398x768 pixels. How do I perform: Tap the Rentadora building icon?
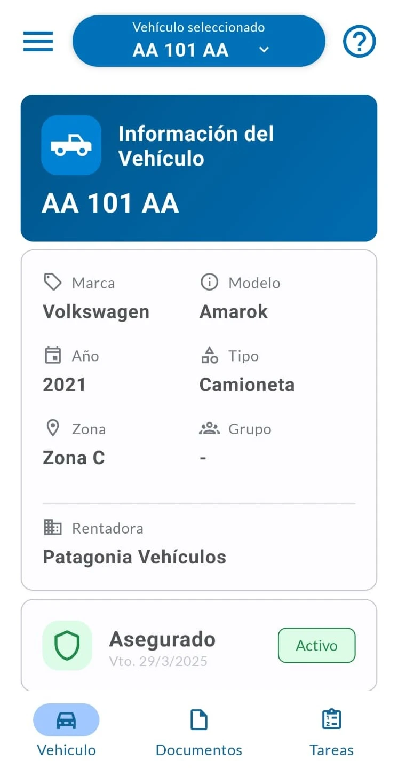(52, 528)
